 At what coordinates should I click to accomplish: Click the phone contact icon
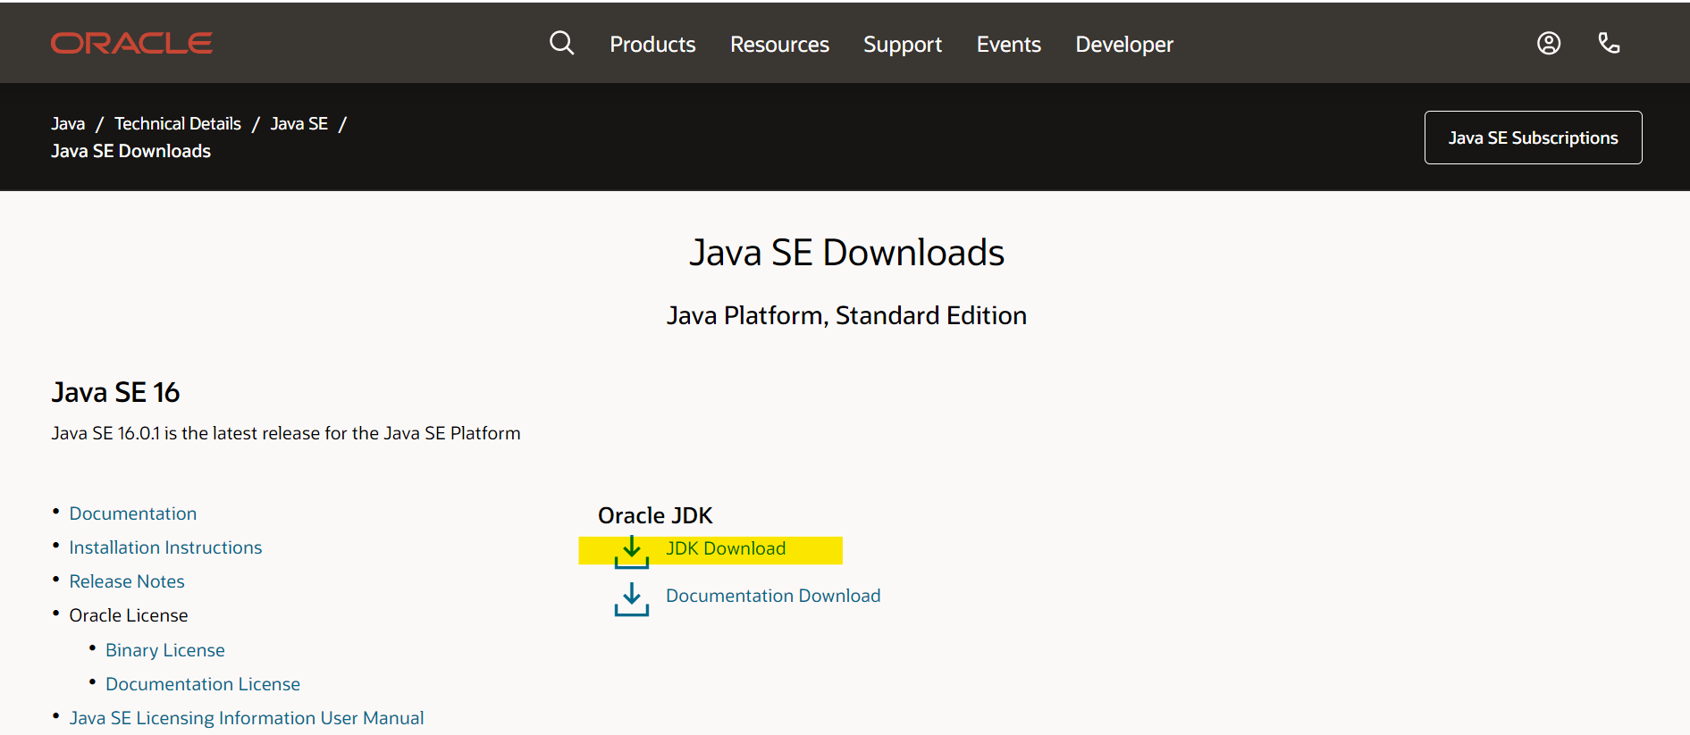[1609, 43]
